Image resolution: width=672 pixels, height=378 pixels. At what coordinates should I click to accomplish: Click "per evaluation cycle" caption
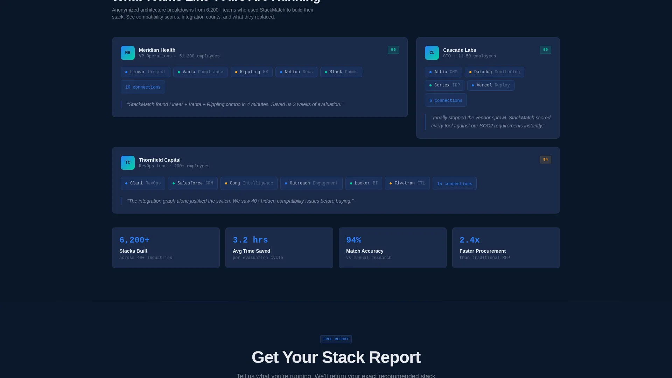click(x=258, y=258)
